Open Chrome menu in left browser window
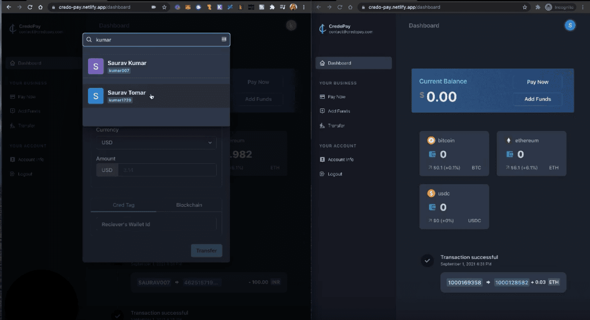590x320 pixels. pyautogui.click(x=304, y=7)
